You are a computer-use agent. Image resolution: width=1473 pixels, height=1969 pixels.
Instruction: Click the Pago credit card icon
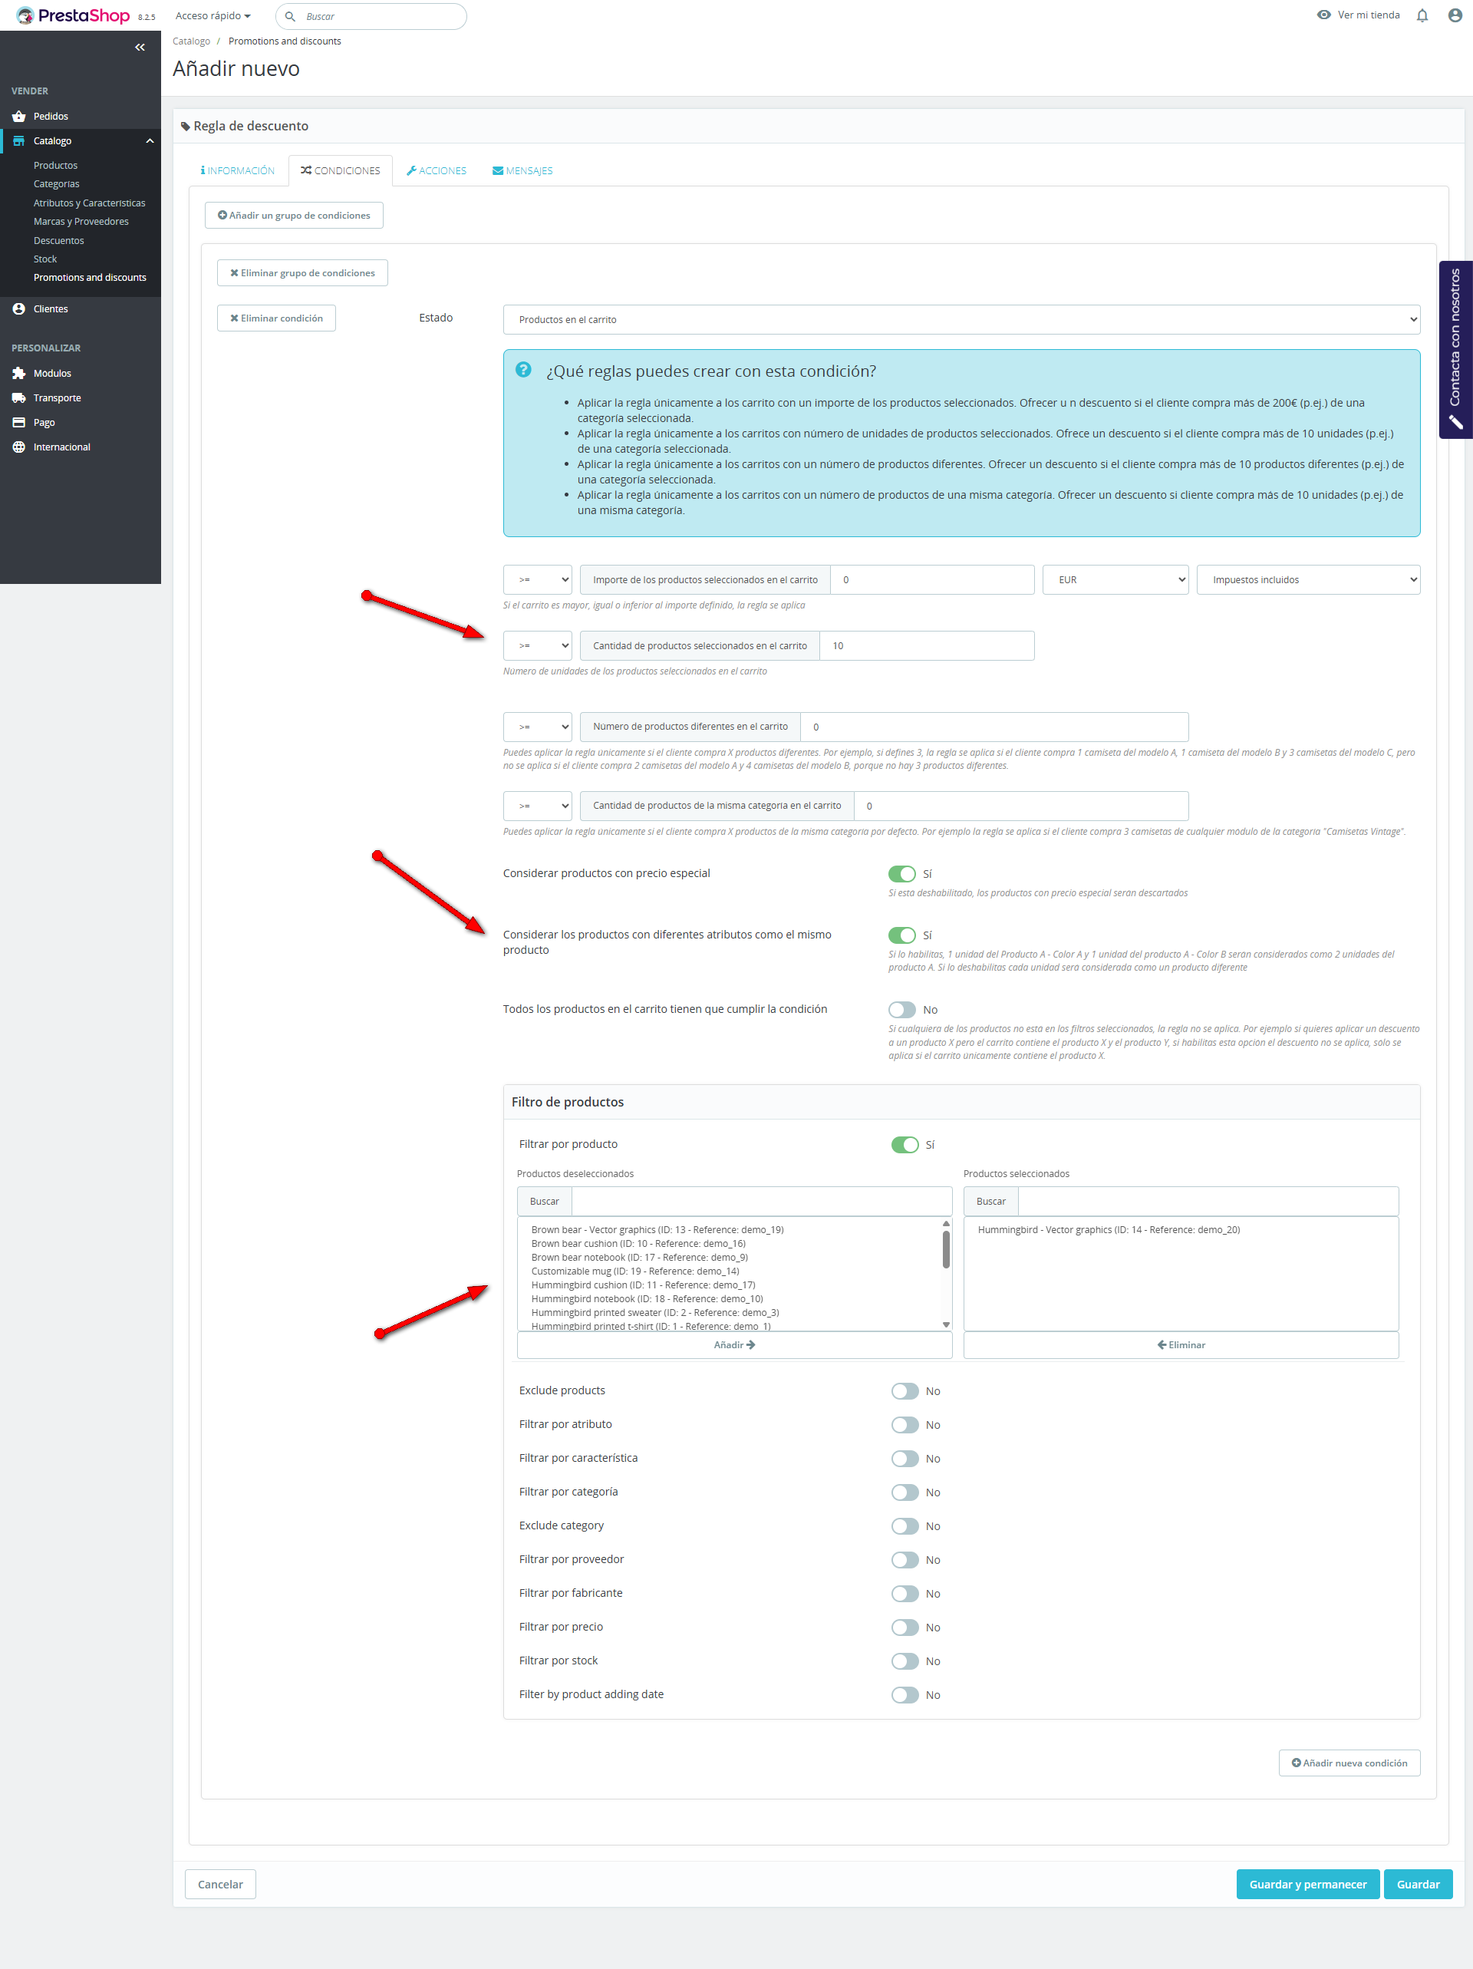point(18,423)
